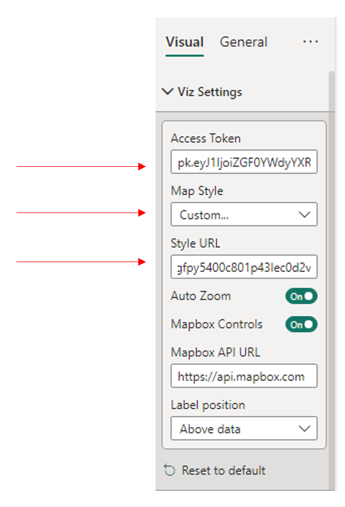Viewport: 345px width, 507px height.
Task: Open the more options ellipsis menu
Action: (310, 42)
